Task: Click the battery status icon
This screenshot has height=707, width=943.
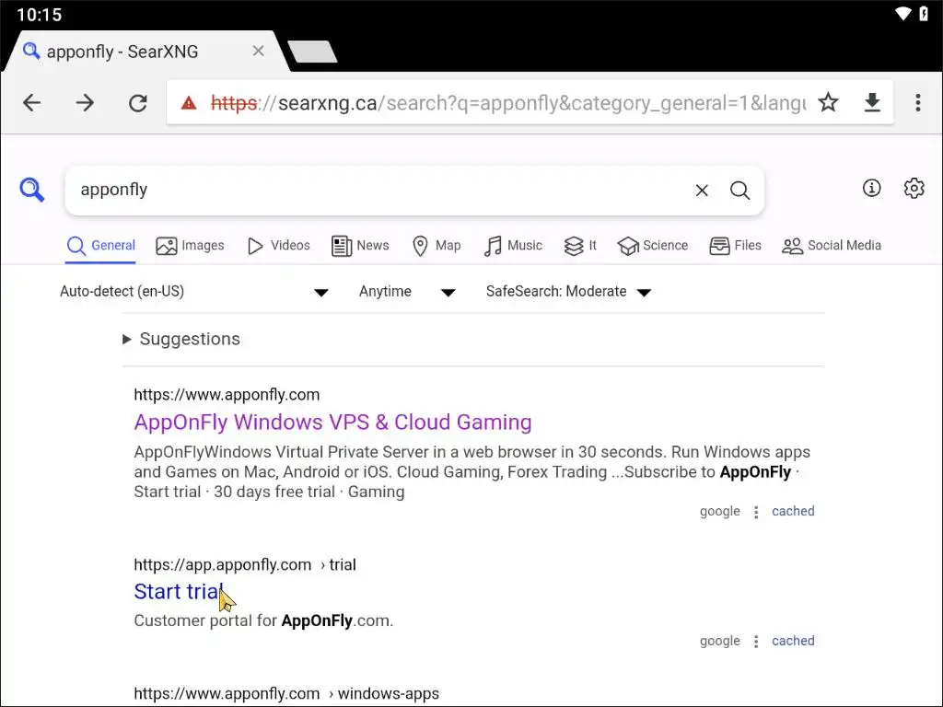Action: point(924,13)
